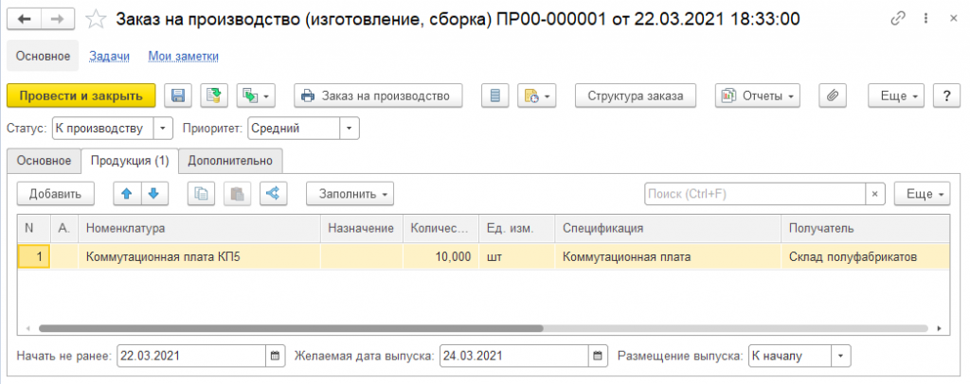Open the Мои заметки link

(x=184, y=56)
